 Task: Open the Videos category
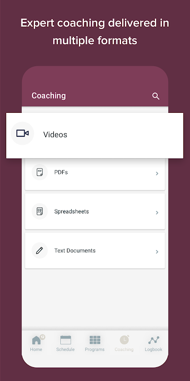(95, 135)
